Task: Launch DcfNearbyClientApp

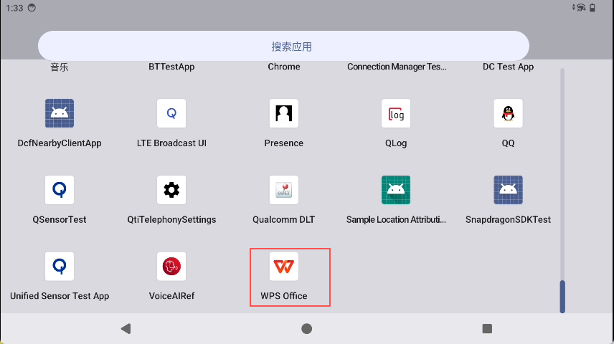Action: coord(60,114)
